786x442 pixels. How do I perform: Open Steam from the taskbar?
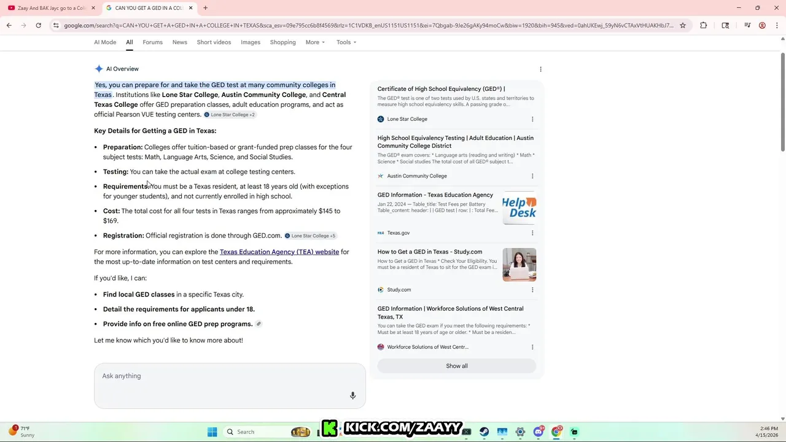pos(484,432)
